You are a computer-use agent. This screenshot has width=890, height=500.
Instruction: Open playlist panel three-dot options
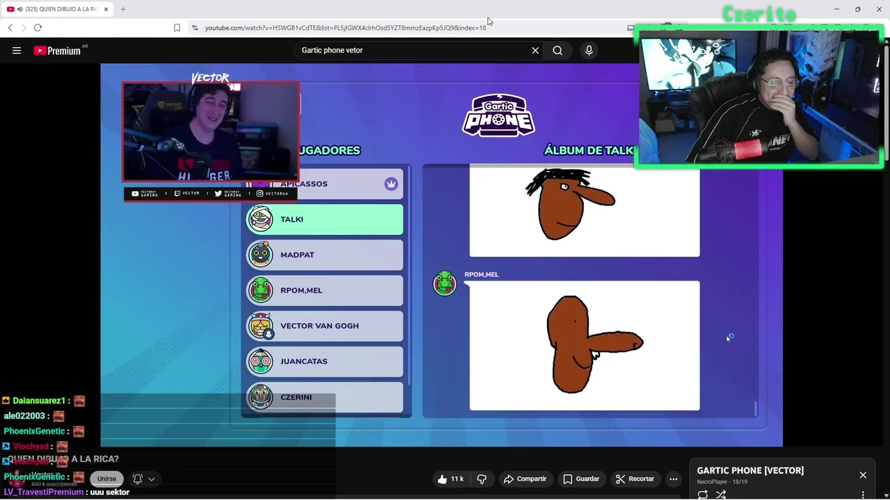tap(863, 494)
